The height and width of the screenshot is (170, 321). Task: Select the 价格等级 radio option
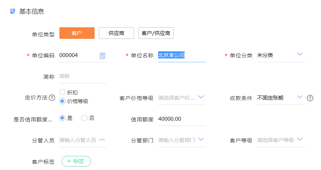click(x=63, y=101)
